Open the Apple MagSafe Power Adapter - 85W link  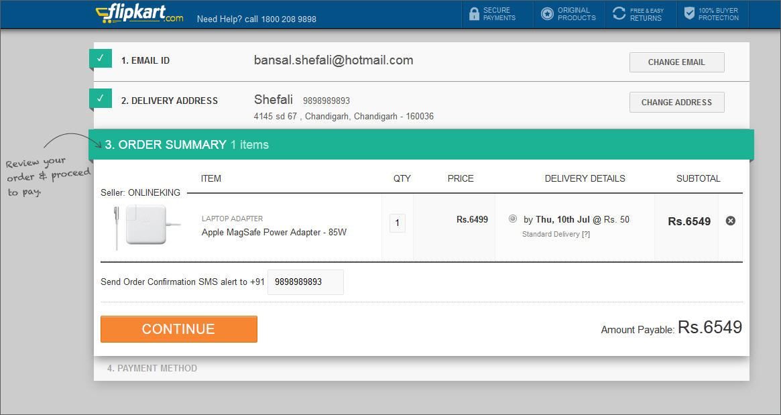pos(274,233)
